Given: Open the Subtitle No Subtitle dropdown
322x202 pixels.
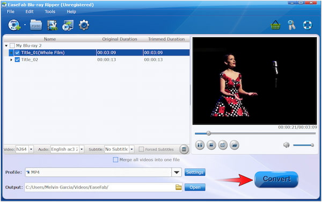Looking at the screenshot, I should [x=131, y=149].
